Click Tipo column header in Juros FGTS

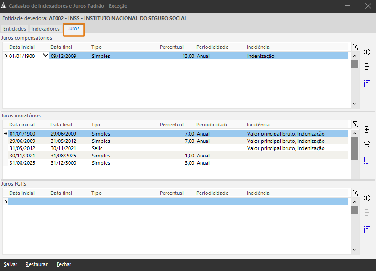(x=96, y=193)
